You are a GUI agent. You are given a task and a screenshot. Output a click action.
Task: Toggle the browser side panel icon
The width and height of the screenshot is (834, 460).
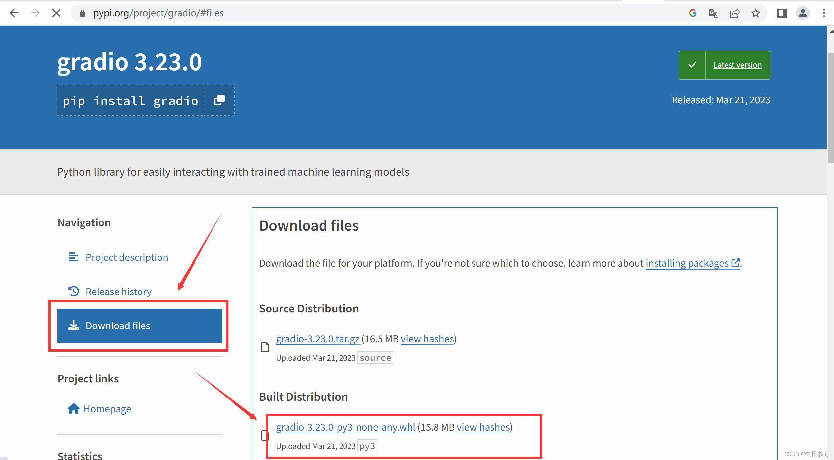tap(782, 13)
